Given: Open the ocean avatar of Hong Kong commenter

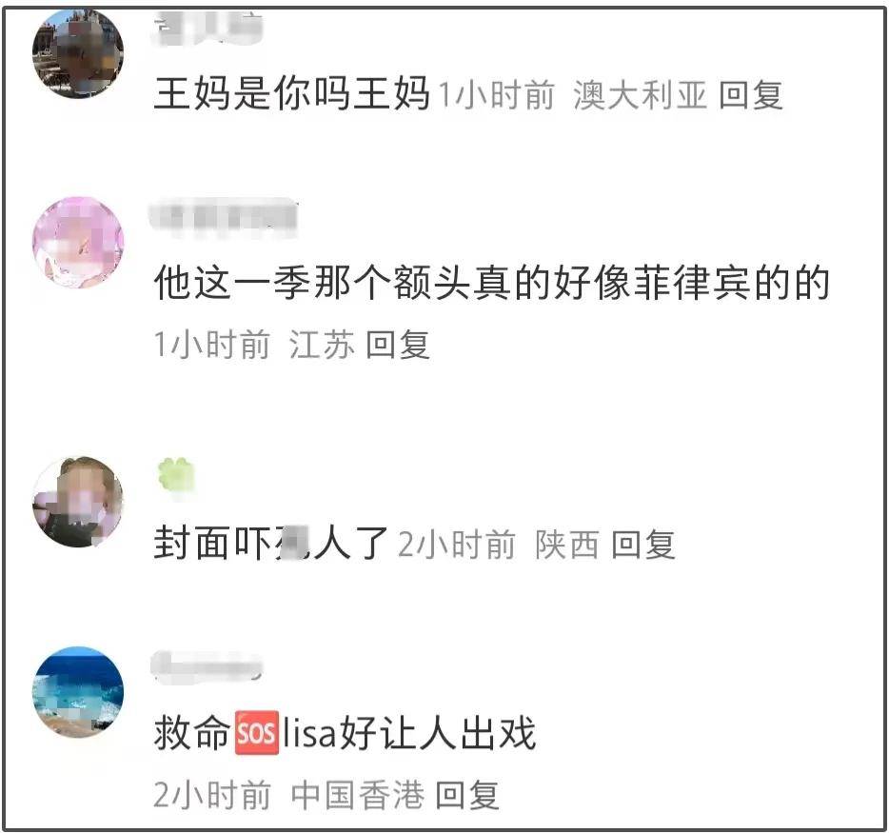Looking at the screenshot, I should pos(78,692).
